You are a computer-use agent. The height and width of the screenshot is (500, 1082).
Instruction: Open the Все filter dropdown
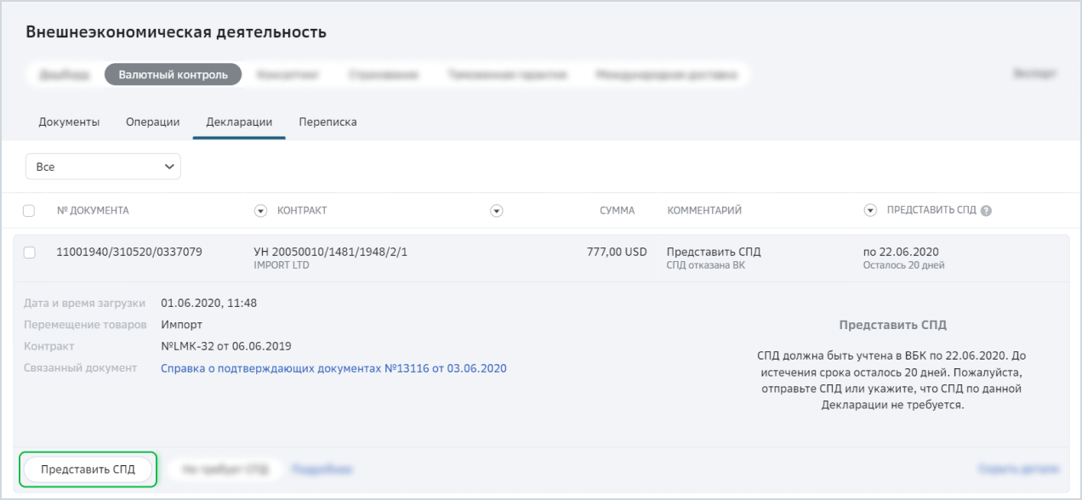tap(103, 167)
